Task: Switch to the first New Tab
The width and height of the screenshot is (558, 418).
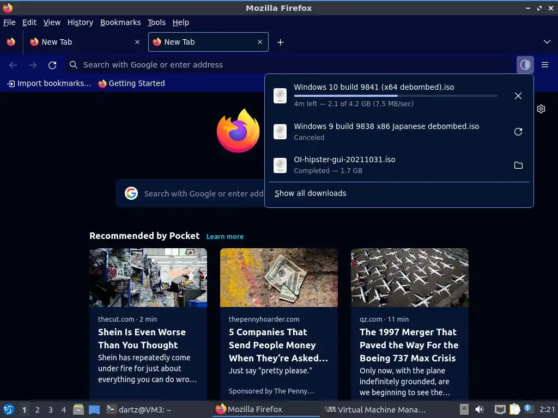Action: pos(86,42)
